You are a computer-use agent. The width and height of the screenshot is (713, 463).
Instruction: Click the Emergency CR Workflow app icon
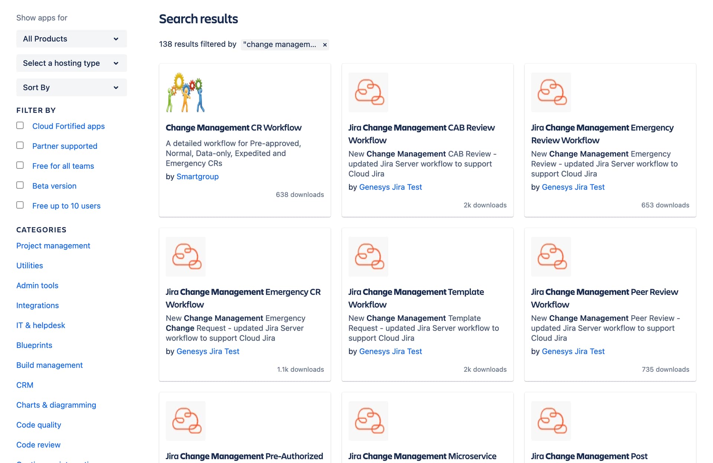185,257
